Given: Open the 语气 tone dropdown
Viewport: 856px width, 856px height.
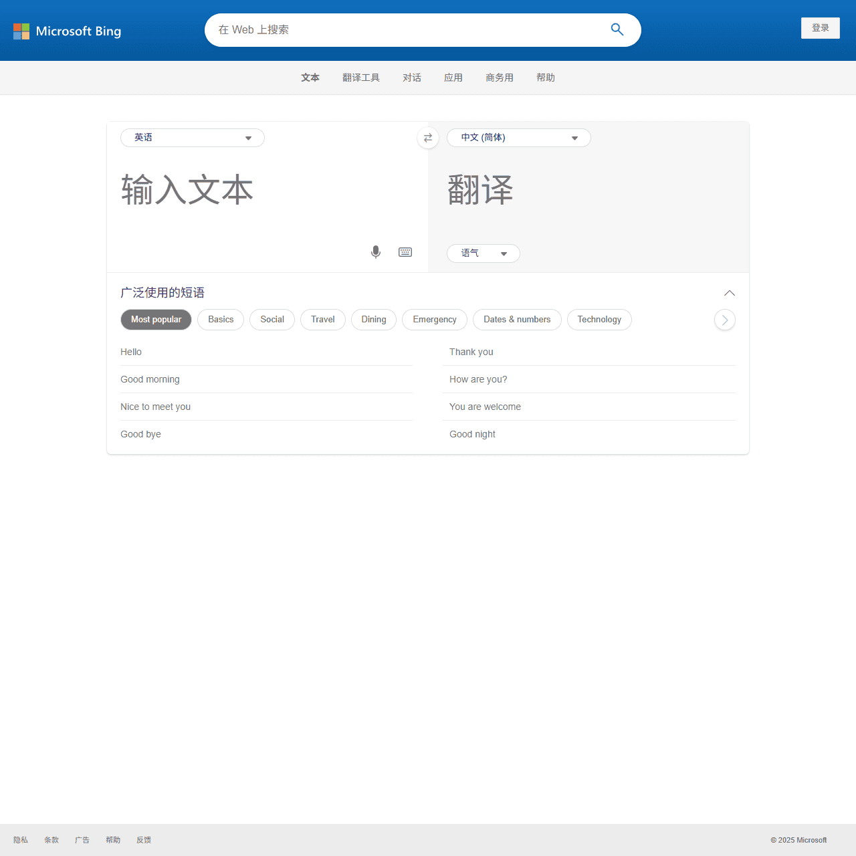Looking at the screenshot, I should tap(483, 253).
